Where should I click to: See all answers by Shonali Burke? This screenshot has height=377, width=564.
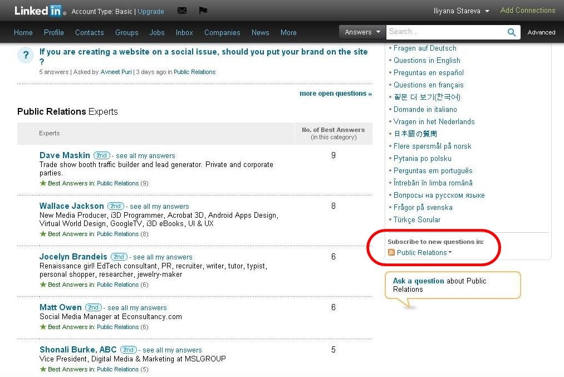click(172, 350)
